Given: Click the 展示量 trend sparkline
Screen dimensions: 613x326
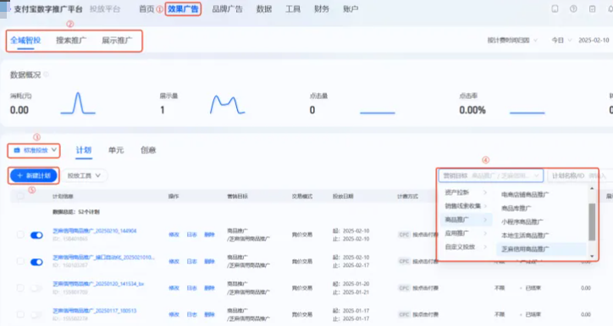Looking at the screenshot, I should pos(228,105).
